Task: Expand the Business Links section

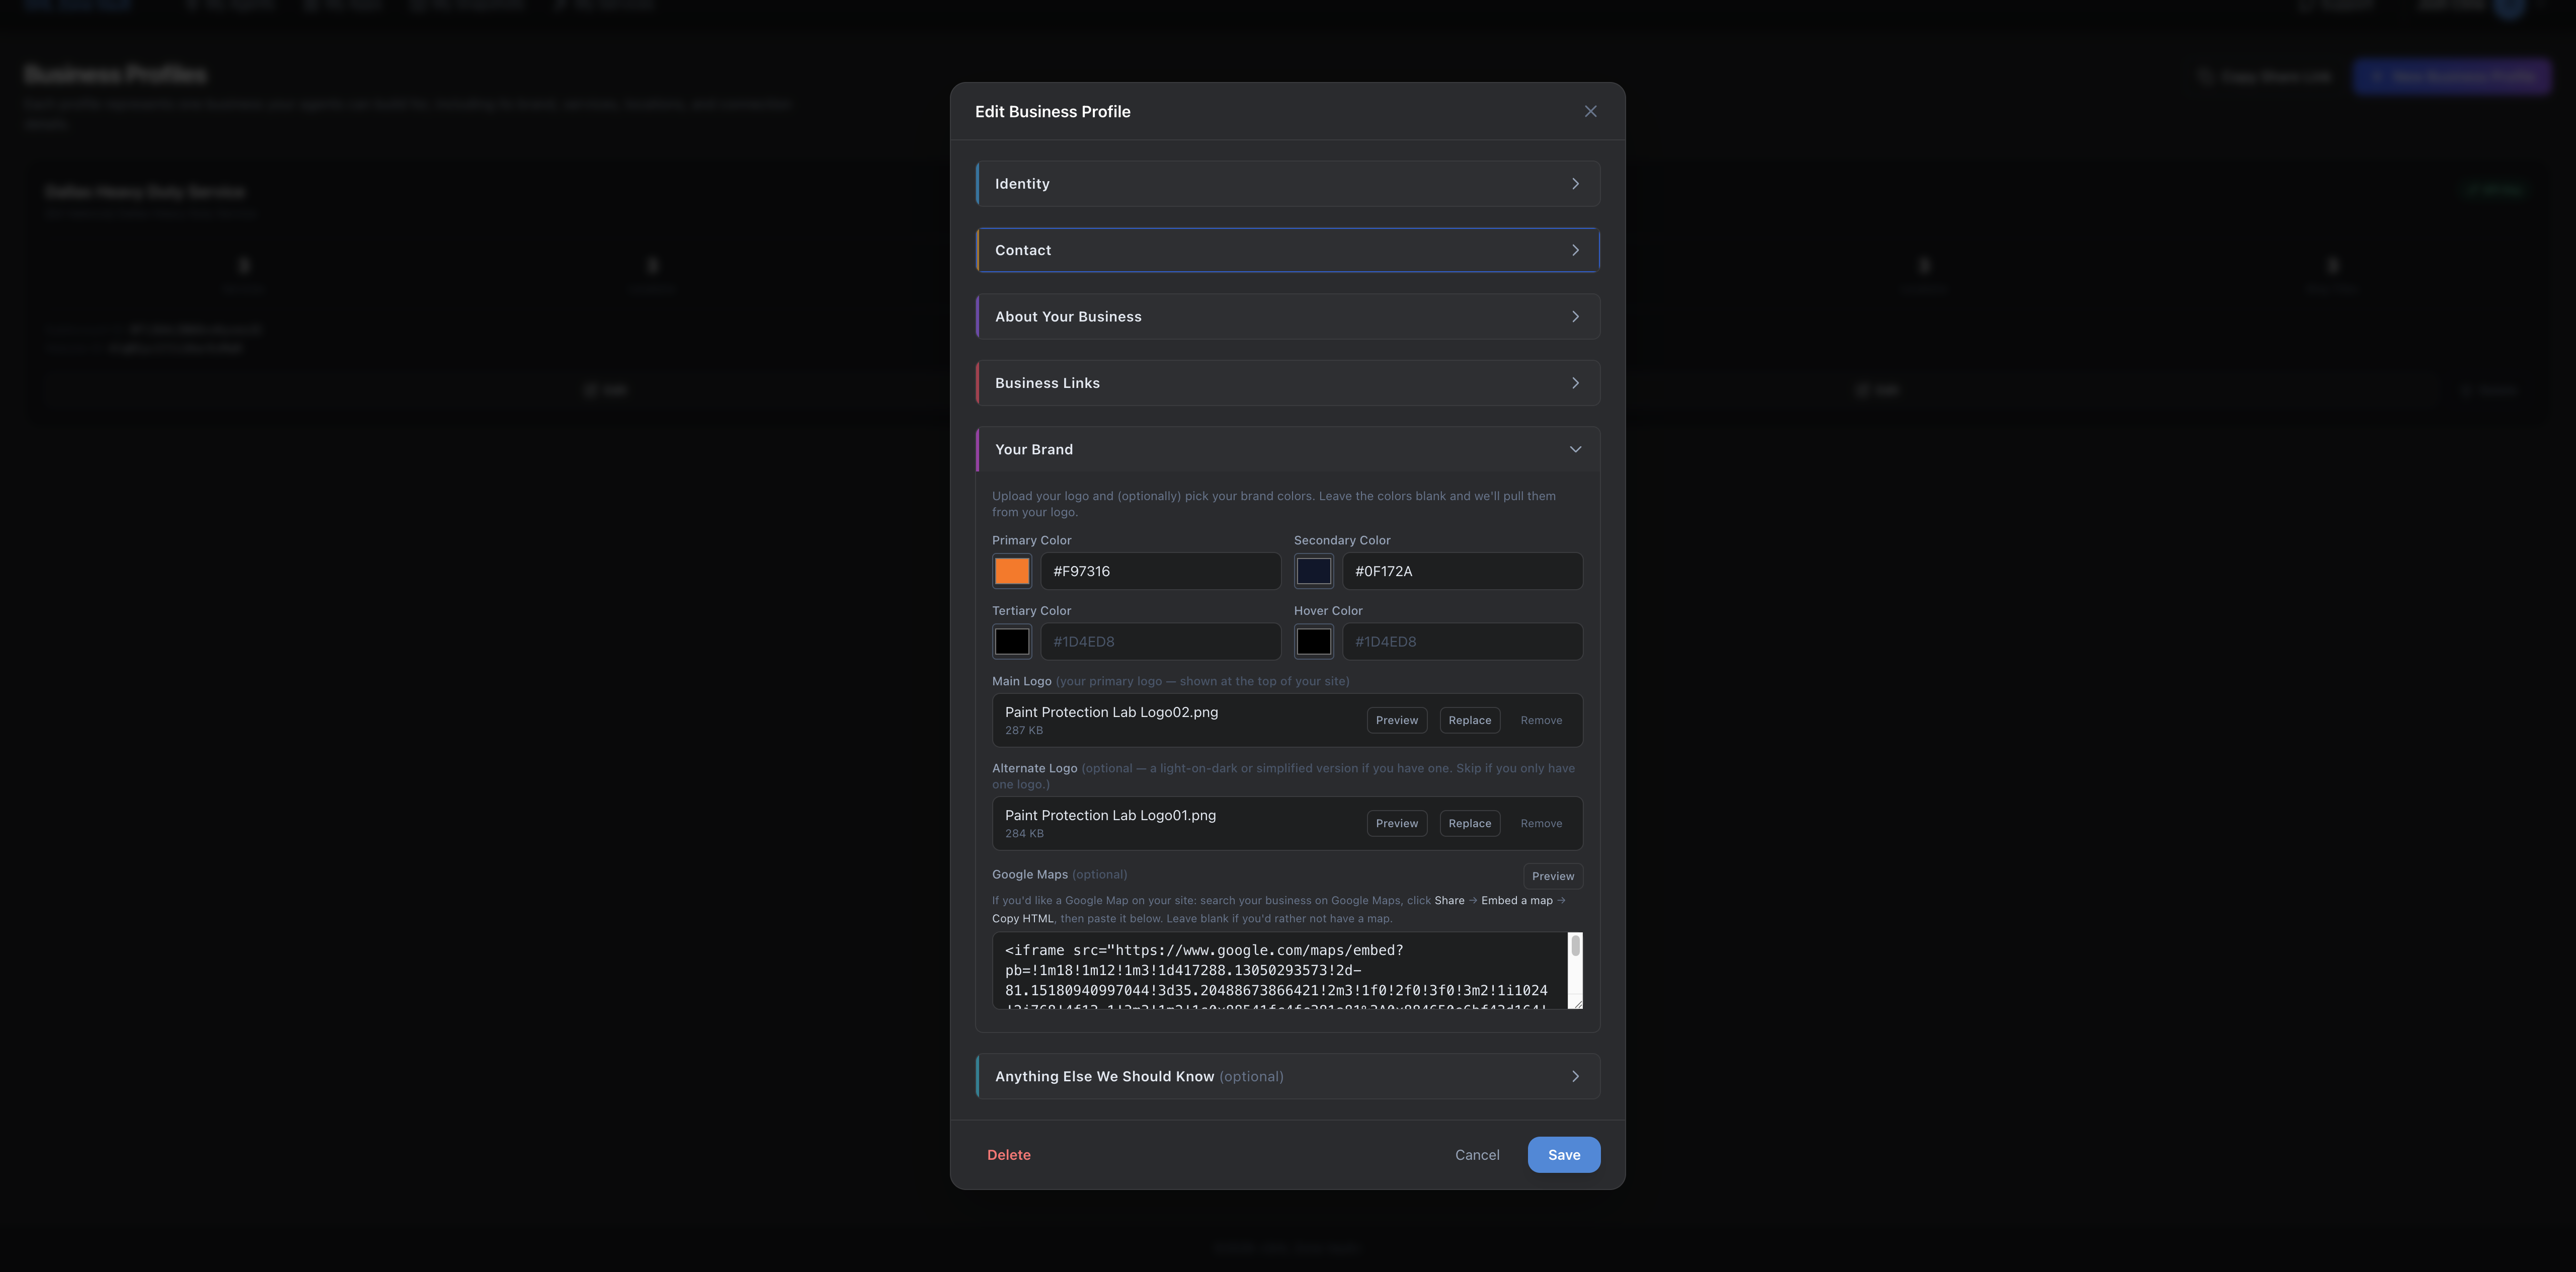Action: coord(1287,383)
